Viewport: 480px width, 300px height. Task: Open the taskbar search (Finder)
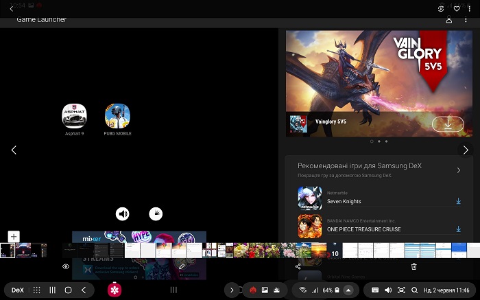414,290
